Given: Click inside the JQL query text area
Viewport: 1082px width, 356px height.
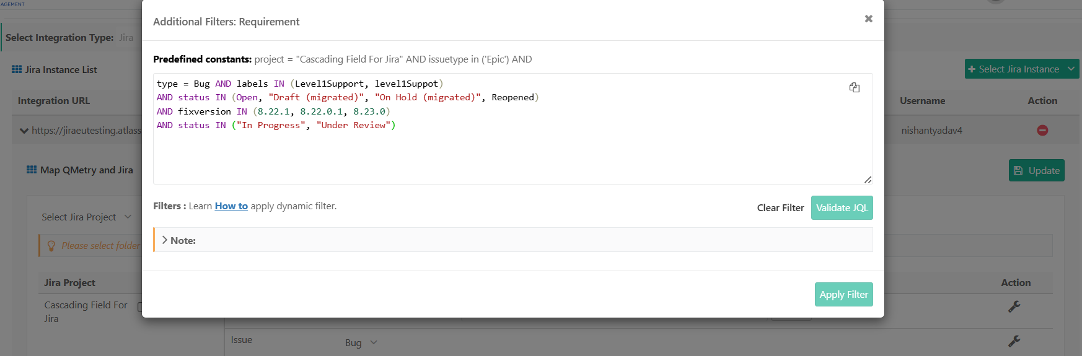Looking at the screenshot, I should 496,155.
